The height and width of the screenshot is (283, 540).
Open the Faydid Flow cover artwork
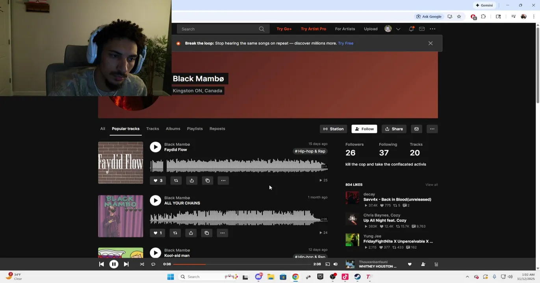(121, 163)
